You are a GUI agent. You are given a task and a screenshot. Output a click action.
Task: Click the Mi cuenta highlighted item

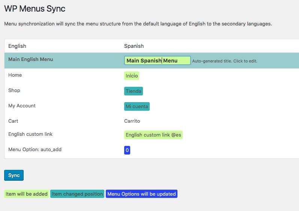click(137, 107)
